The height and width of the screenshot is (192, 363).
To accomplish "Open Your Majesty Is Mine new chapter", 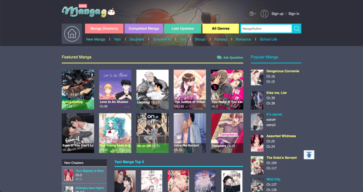I will tap(89, 171).
